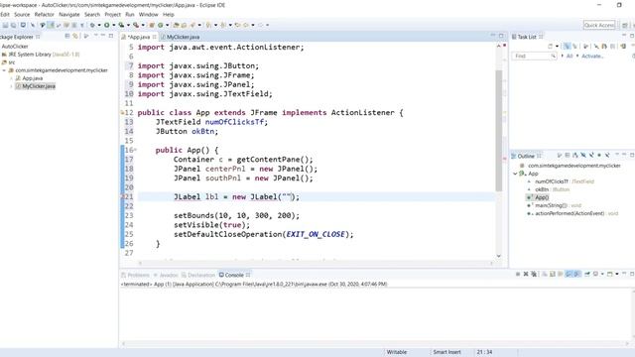Image resolution: width=635 pixels, height=357 pixels.
Task: Open dropdown arrow next to New Task icon
Action: (557, 47)
